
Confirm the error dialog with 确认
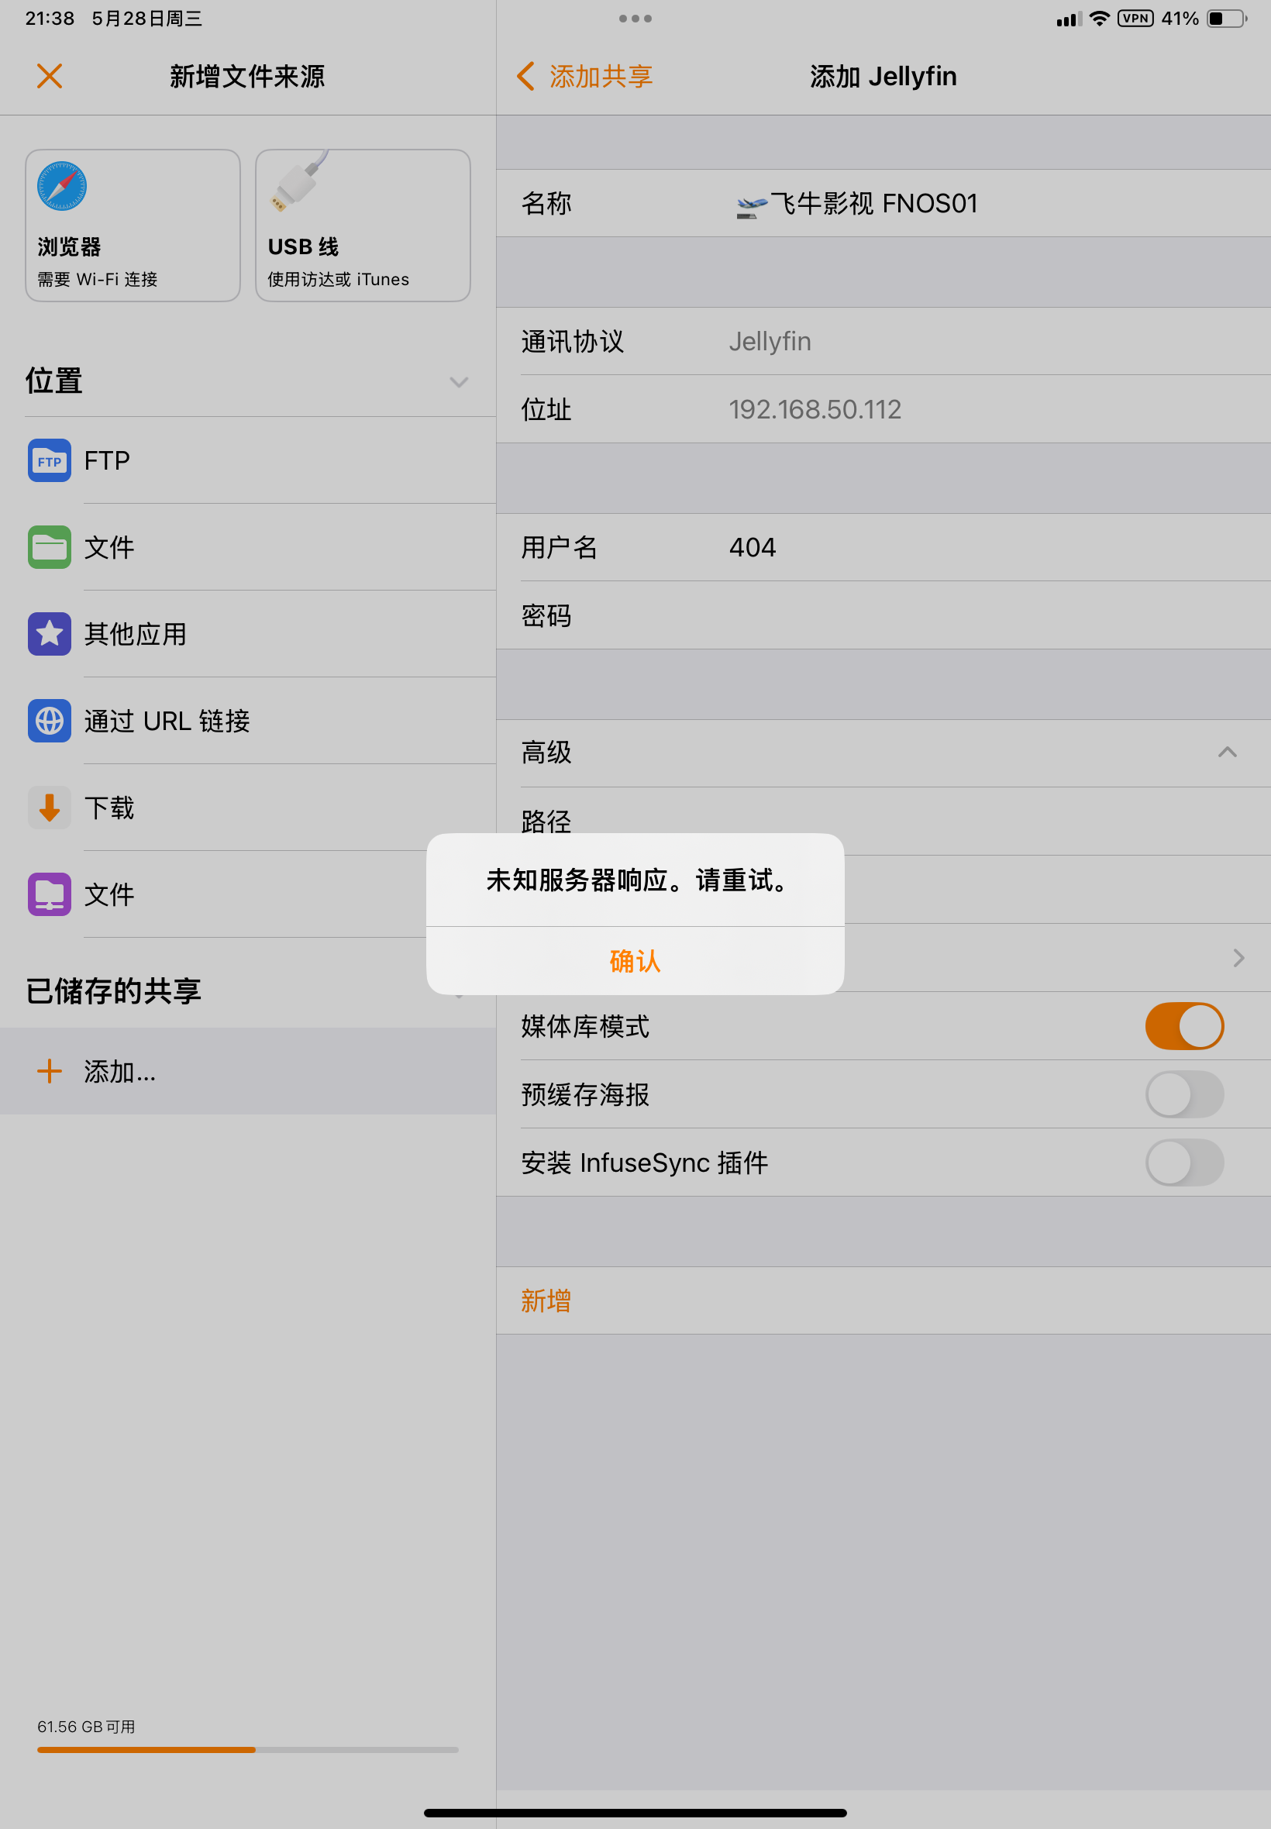[x=635, y=961]
